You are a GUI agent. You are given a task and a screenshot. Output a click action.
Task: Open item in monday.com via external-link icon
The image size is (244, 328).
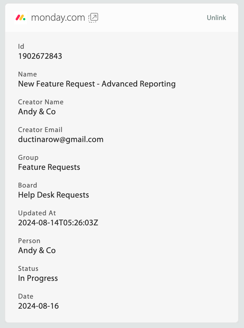coord(93,18)
